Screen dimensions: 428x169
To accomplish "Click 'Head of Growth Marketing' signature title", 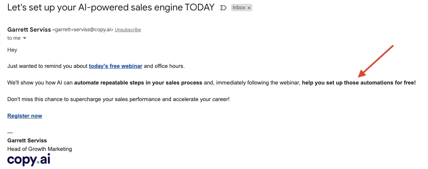I will point(40,149).
